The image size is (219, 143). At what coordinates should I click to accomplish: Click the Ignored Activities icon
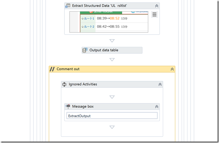point(64,84)
